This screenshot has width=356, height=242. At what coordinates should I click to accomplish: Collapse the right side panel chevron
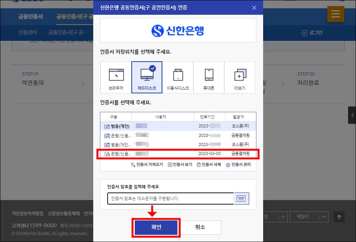[x=353, y=115]
